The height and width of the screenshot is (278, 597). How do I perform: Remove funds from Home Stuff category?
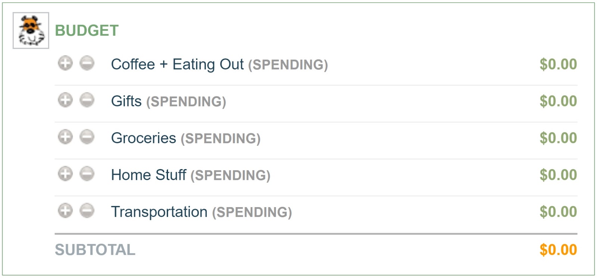(x=87, y=174)
